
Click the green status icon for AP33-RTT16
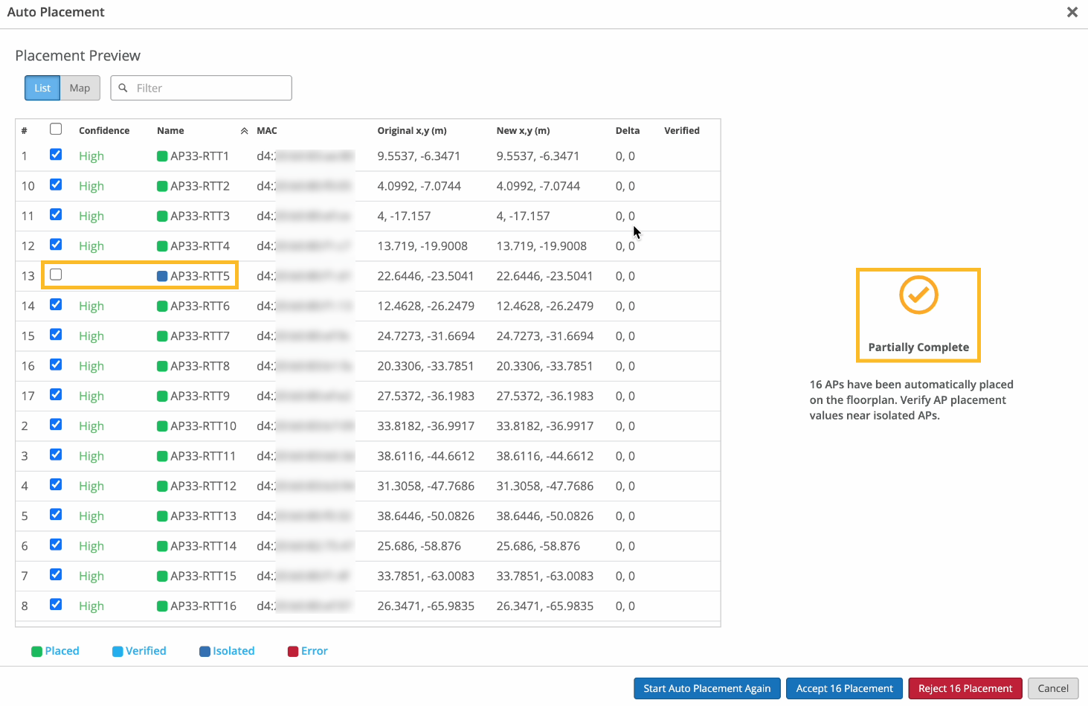162,606
